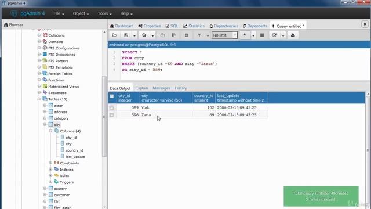This screenshot has height=209, width=371.
Task: Open the Execute options dropdown arrow
Action: click(x=253, y=35)
